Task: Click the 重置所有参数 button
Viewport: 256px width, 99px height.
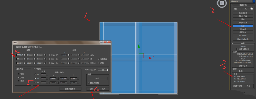Action: 71,89
